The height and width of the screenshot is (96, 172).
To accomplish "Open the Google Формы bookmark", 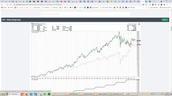I will click(94, 7).
